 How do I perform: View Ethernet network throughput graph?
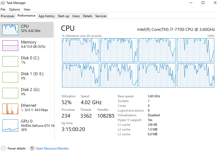(10, 109)
